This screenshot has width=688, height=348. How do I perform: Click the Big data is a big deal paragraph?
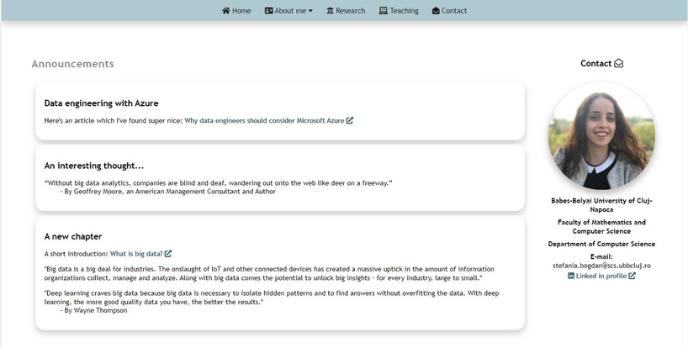[x=269, y=273]
